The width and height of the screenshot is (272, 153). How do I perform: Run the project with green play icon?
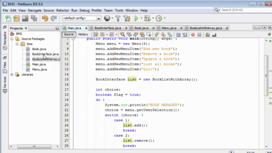tap(136, 18)
